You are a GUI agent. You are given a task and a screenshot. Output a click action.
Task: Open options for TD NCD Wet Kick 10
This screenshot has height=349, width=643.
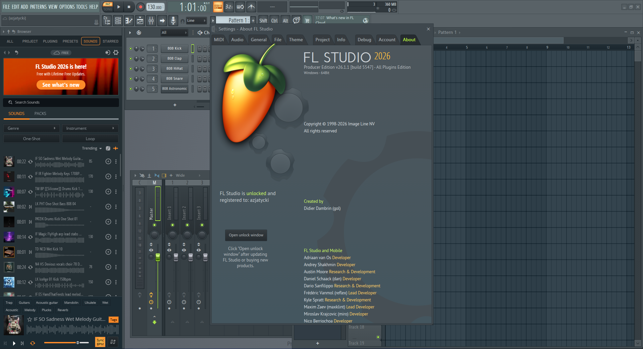point(116,252)
